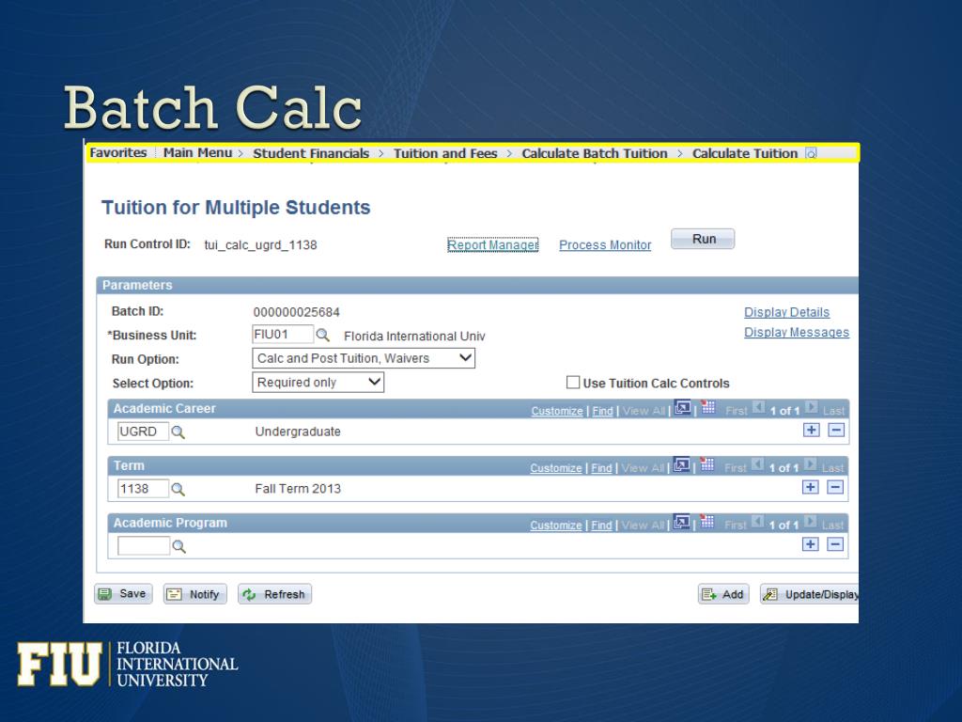The height and width of the screenshot is (722, 962).
Task: Open Academic Program lookup magnifier
Action: point(178,546)
